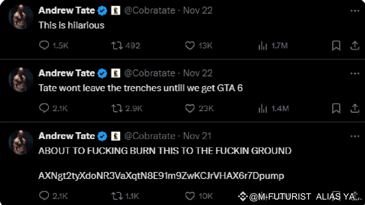This screenshot has width=365, height=205.
Task: Open more options for the Nov 21 tweet
Action: pos(354,136)
